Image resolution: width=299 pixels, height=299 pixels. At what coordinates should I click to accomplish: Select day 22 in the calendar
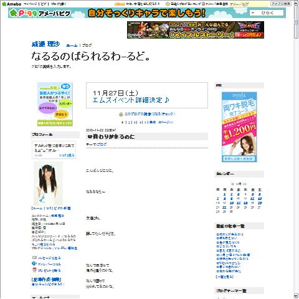(x=224, y=207)
